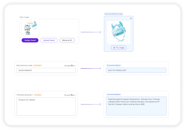Select the ZVG-TIH-100ML-EDT AI recommendation
Viewport: 185px width, 130px height.
[136, 70]
